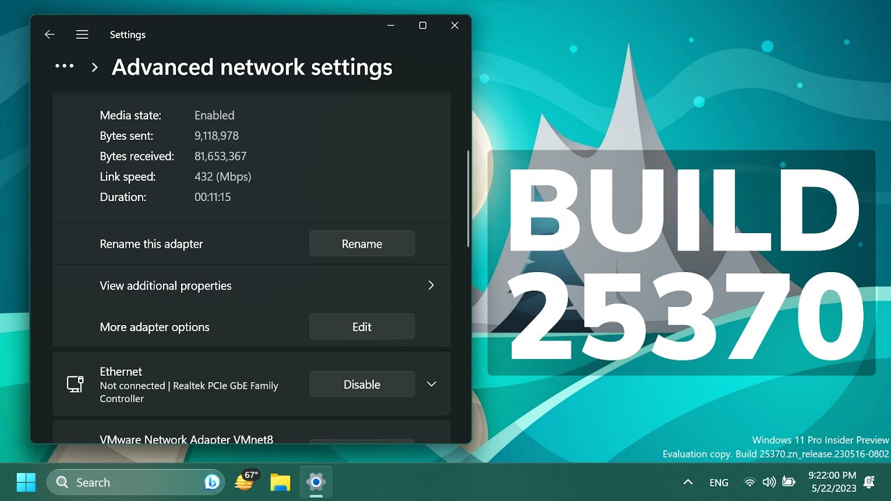Maximize the Settings window
The image size is (891, 501).
(423, 25)
